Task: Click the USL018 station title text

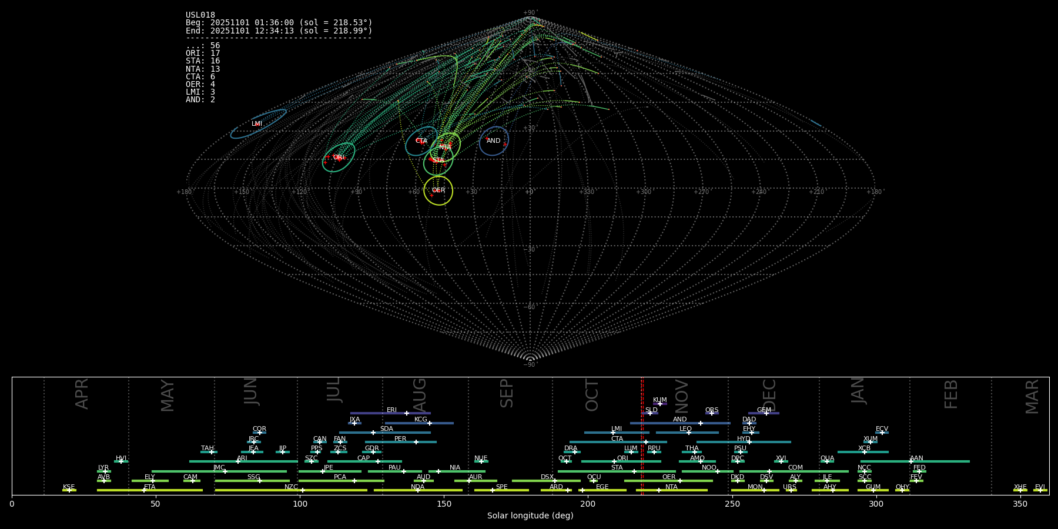Action: 200,15
